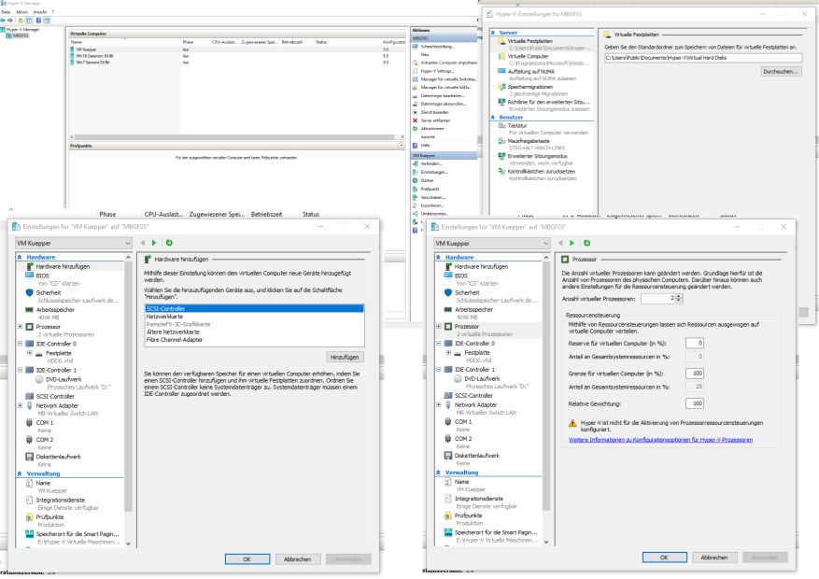Expand Network Adapter in left settings tree
Image resolution: width=819 pixels, height=579 pixels.
coord(21,405)
